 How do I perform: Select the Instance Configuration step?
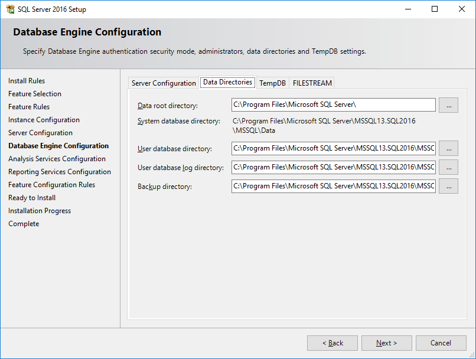tap(44, 120)
